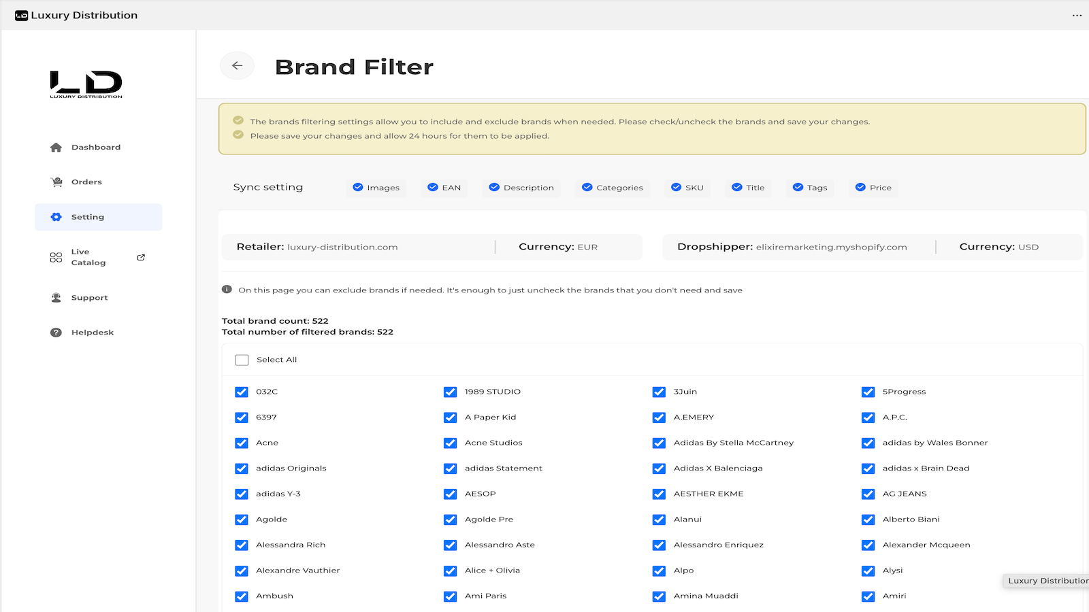Click Total number of filtered brands: 522
The height and width of the screenshot is (612, 1089).
pyautogui.click(x=308, y=332)
